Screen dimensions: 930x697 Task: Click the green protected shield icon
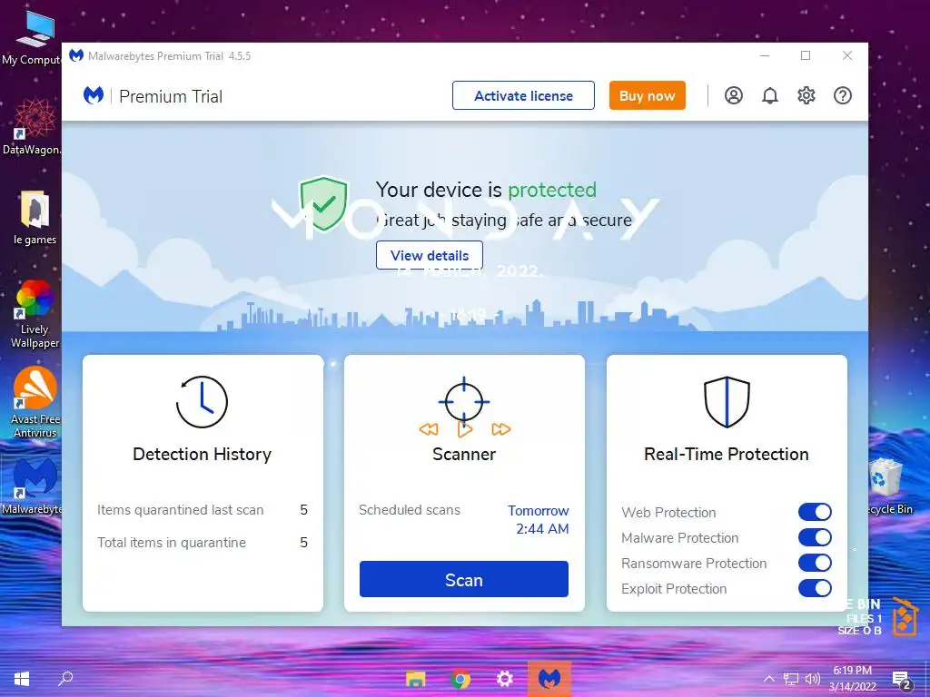coord(323,204)
